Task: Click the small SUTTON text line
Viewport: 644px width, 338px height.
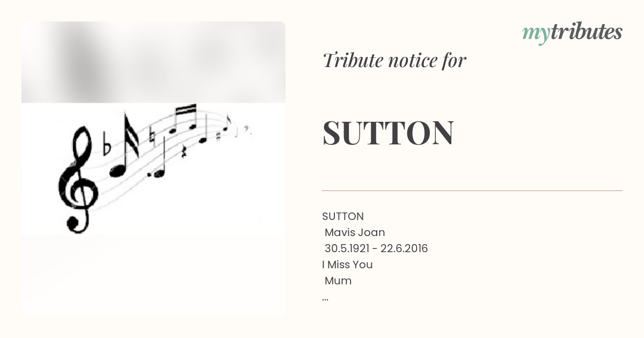Action: coord(343,216)
